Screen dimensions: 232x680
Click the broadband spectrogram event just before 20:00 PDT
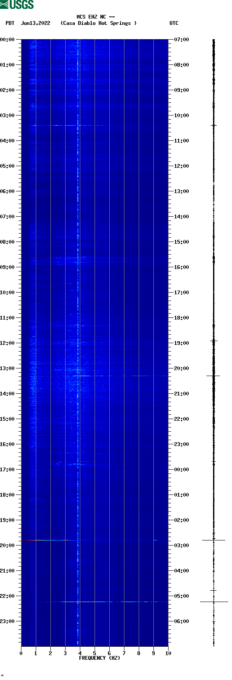coord(95,540)
